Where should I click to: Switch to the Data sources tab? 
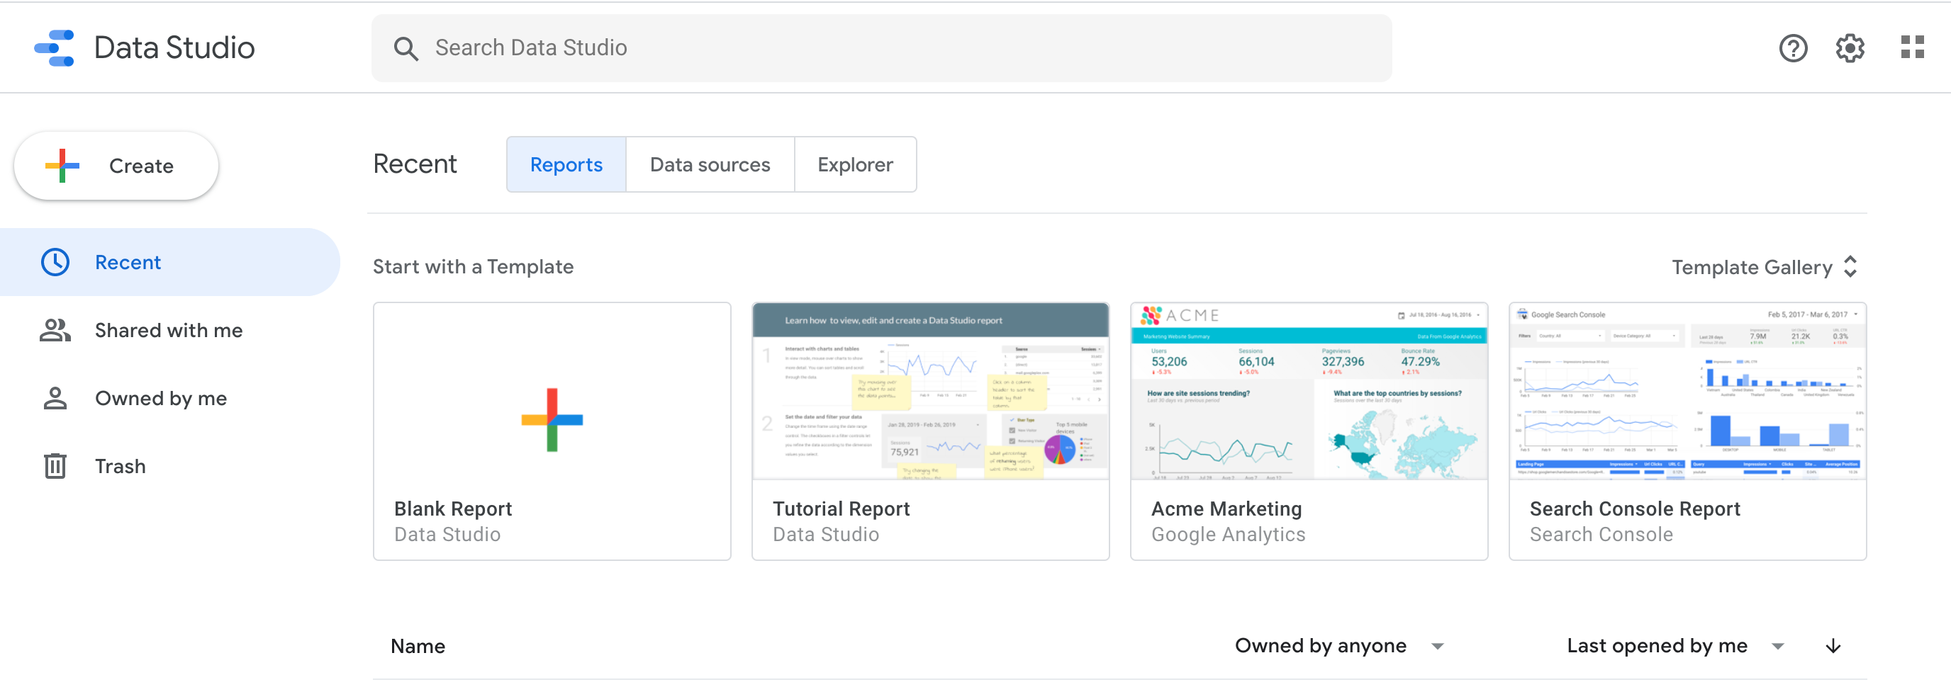pos(710,165)
